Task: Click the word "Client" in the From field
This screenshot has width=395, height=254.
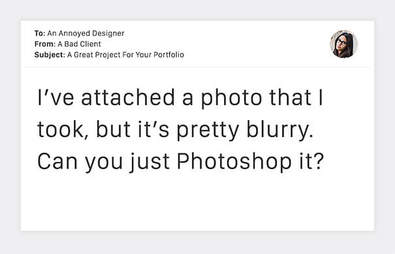Action: point(91,44)
